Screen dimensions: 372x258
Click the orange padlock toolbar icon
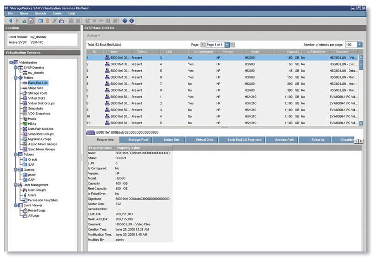pos(47,21)
